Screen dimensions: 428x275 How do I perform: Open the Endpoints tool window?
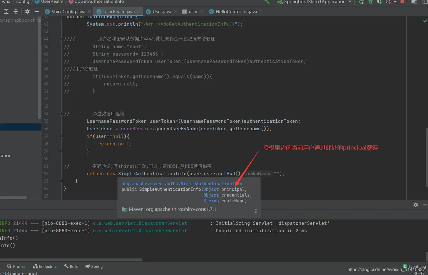tap(45, 266)
